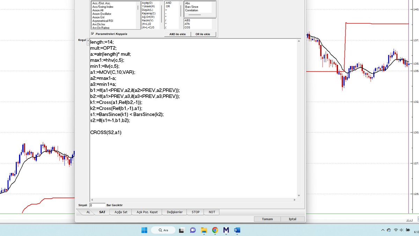Open Task View from the taskbar
419x236 pixels.
[182, 230]
